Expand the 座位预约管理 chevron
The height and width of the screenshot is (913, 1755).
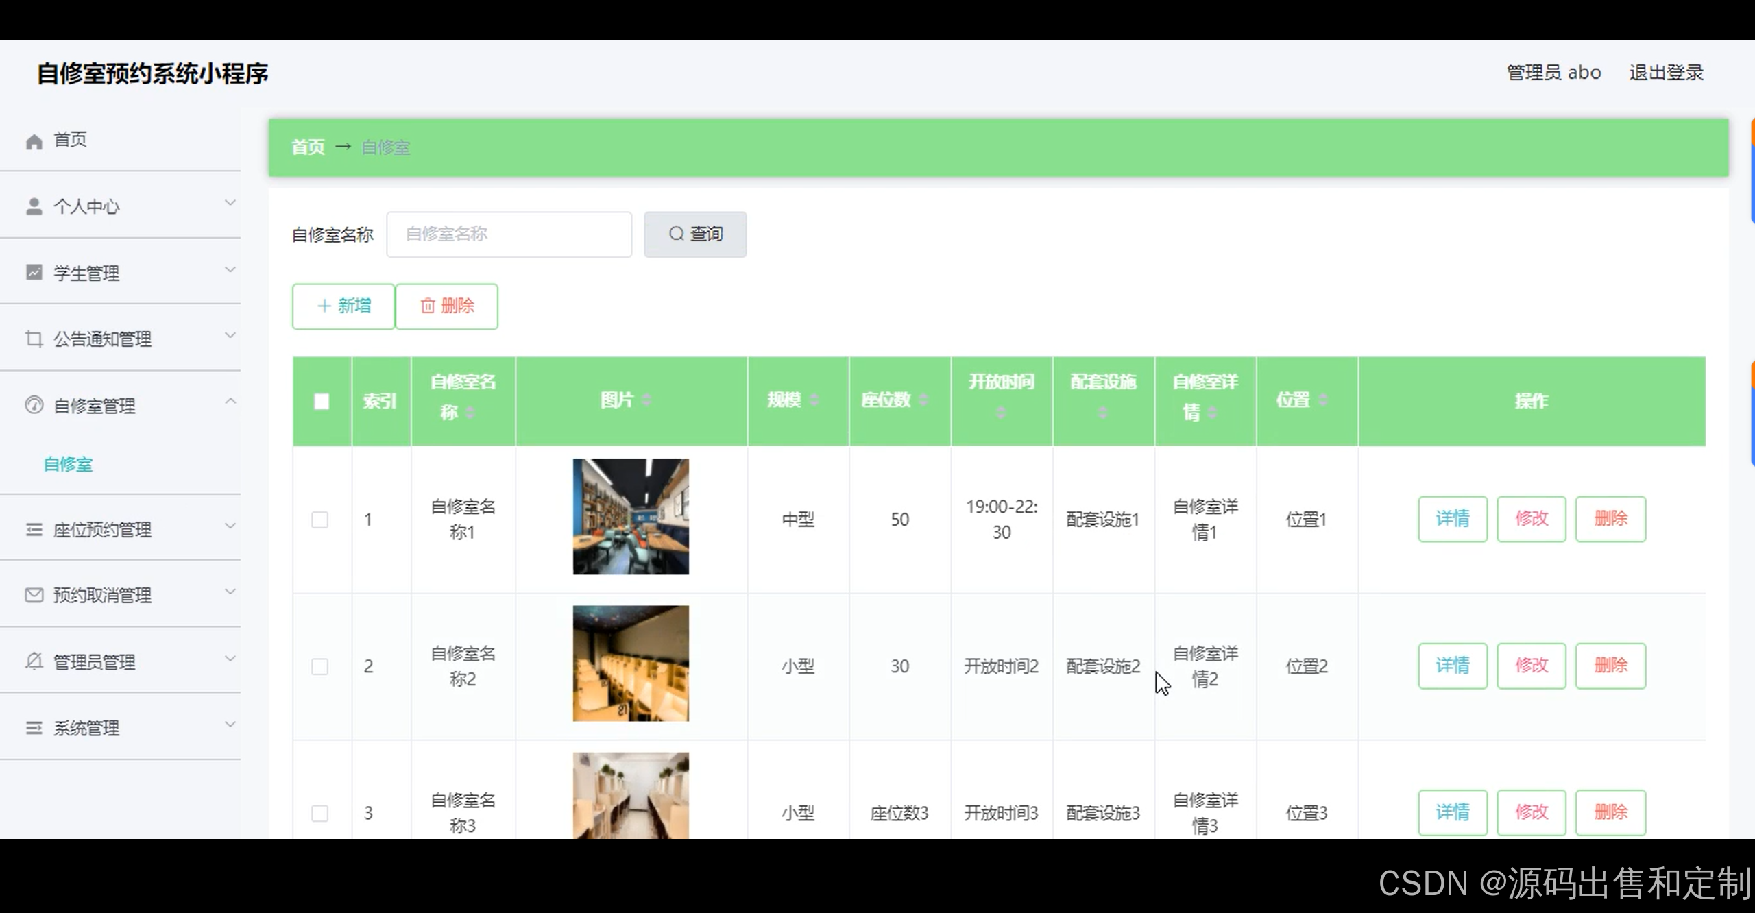pos(230,526)
